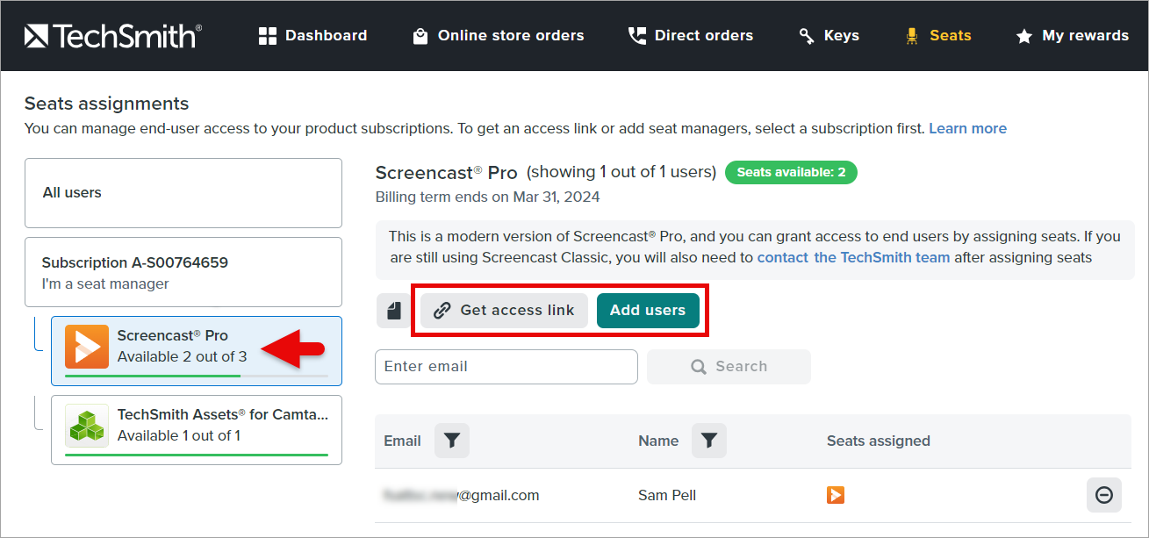Open the Keys page
1149x538 pixels.
pyautogui.click(x=829, y=36)
